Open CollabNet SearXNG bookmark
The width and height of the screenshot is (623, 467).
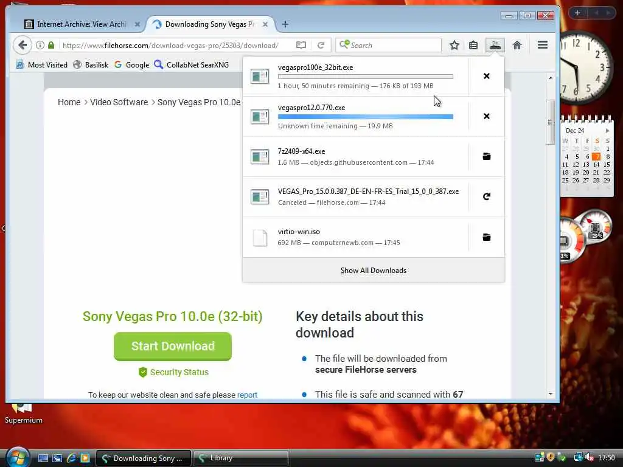192,64
